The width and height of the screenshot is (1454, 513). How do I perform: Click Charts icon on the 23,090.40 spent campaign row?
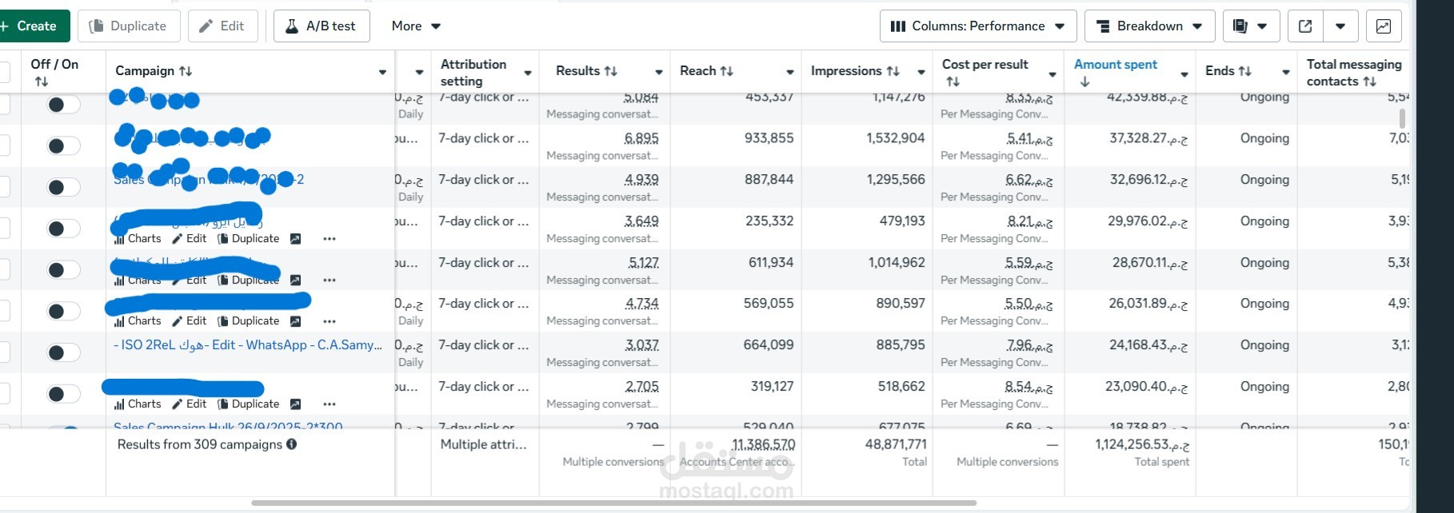(119, 404)
